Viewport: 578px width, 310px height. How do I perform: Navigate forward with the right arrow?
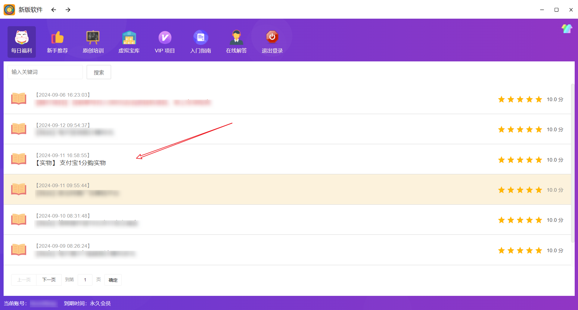68,10
